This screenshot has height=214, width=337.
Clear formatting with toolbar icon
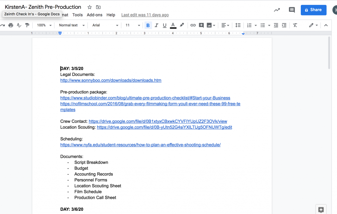(x=295, y=25)
